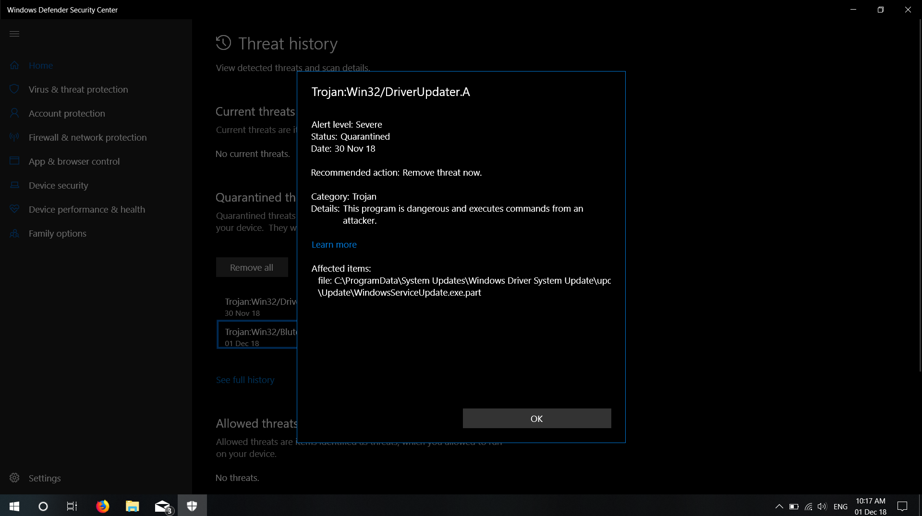Show hidden system tray icons
The width and height of the screenshot is (922, 516).
779,506
